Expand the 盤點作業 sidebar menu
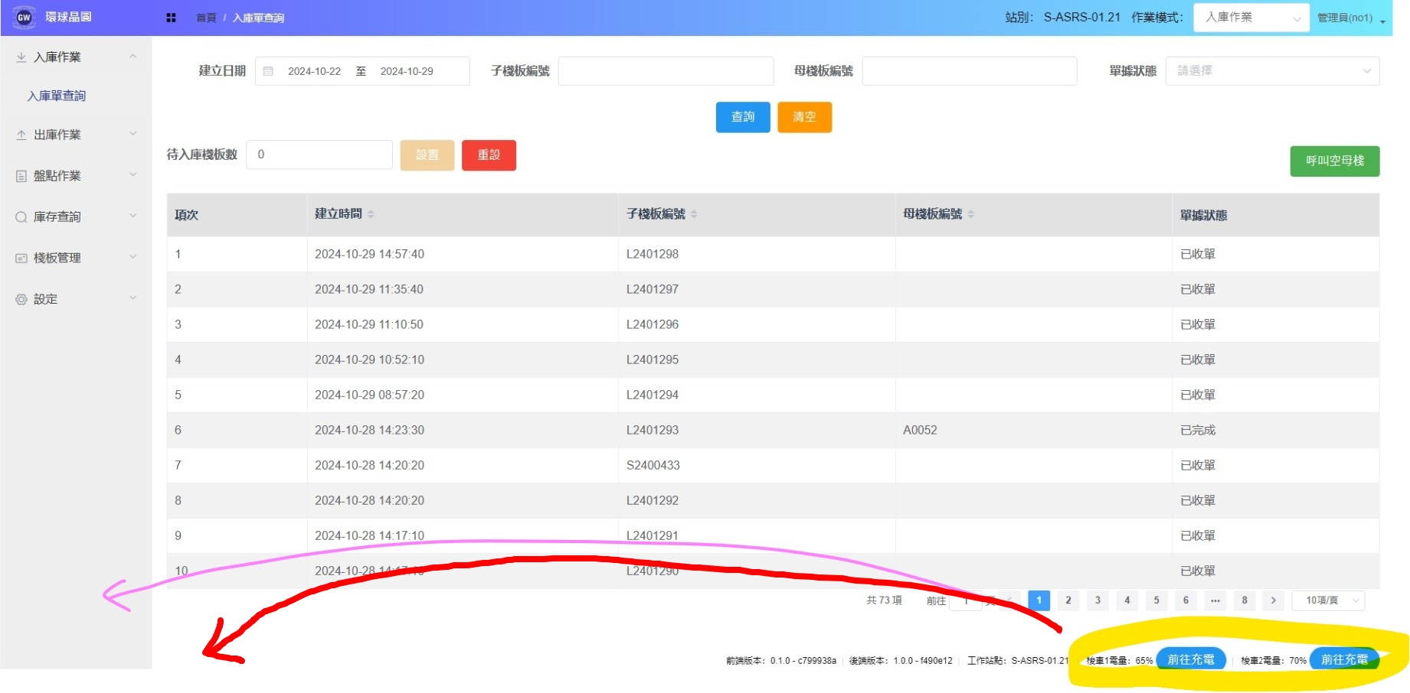 75,176
